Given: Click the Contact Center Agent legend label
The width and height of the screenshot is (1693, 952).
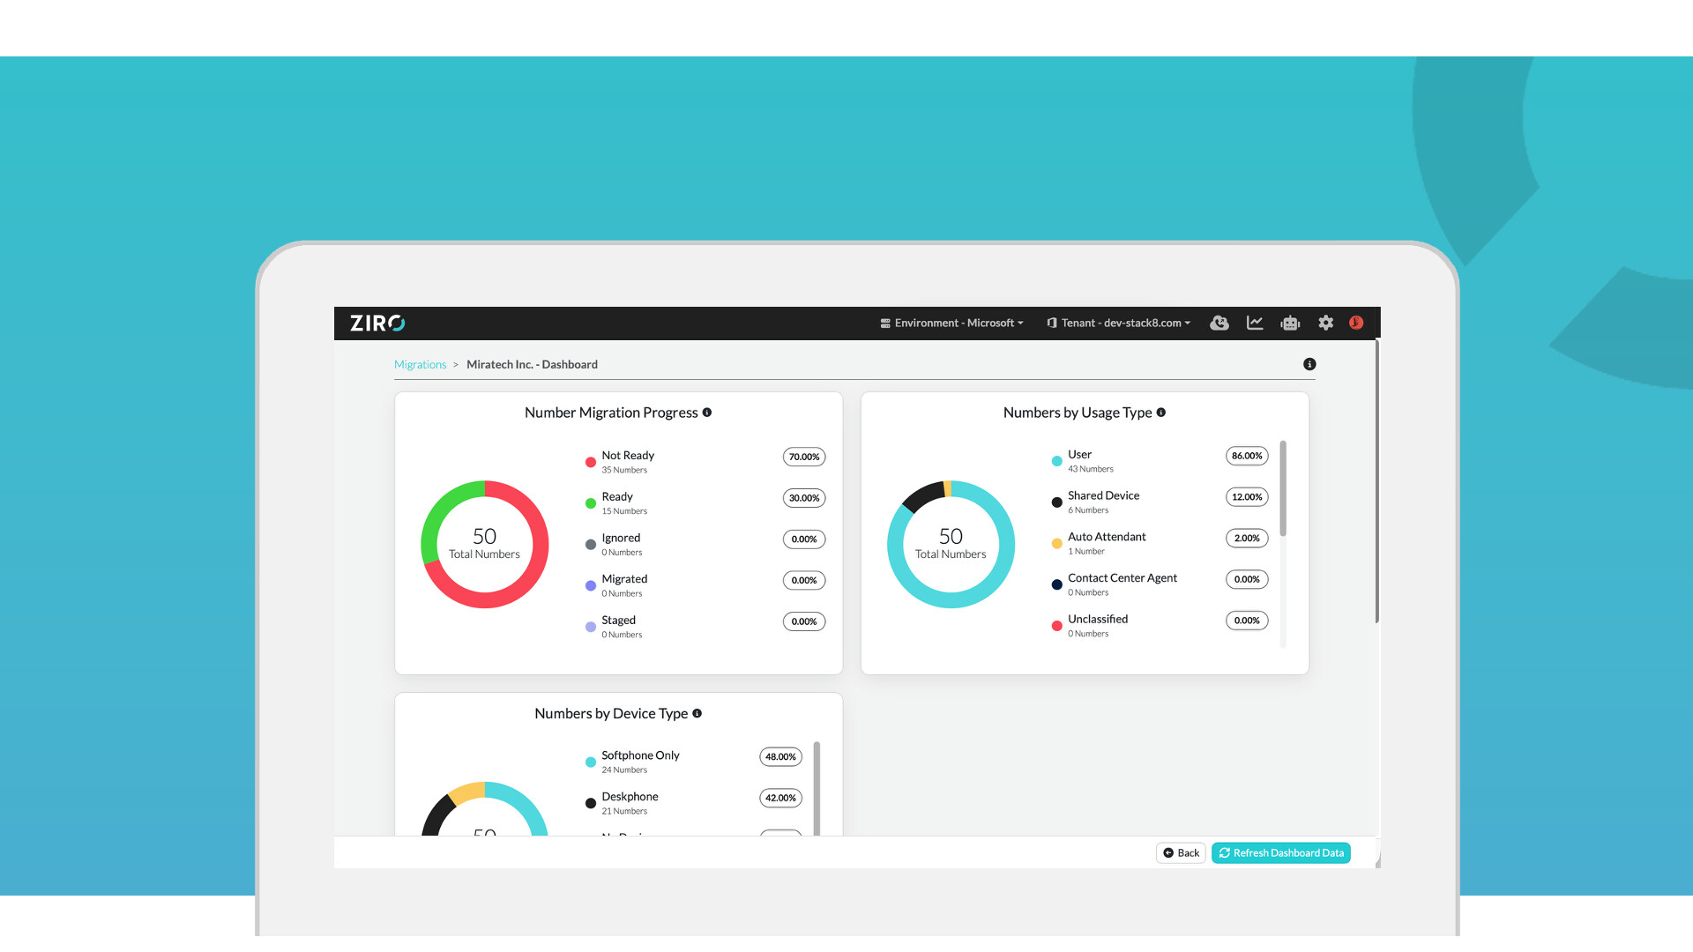Looking at the screenshot, I should [x=1122, y=578].
